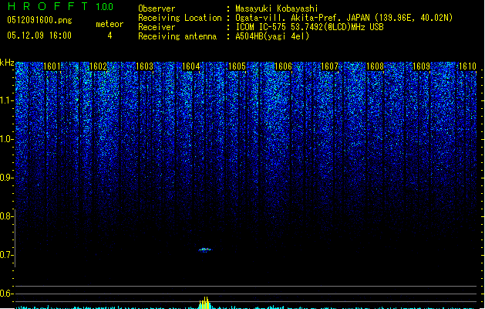
Task: Click the 1603 time marker
Action: tap(144, 66)
